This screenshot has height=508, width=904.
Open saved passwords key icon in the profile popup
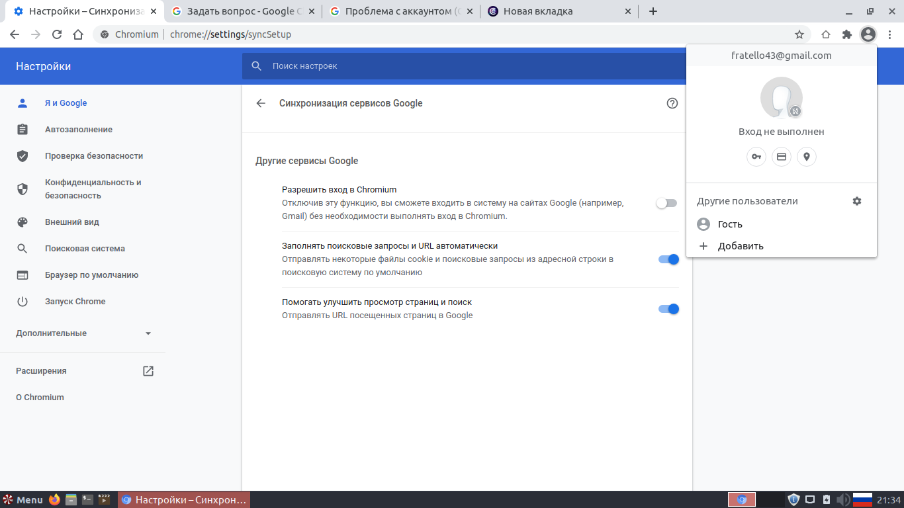tap(756, 157)
